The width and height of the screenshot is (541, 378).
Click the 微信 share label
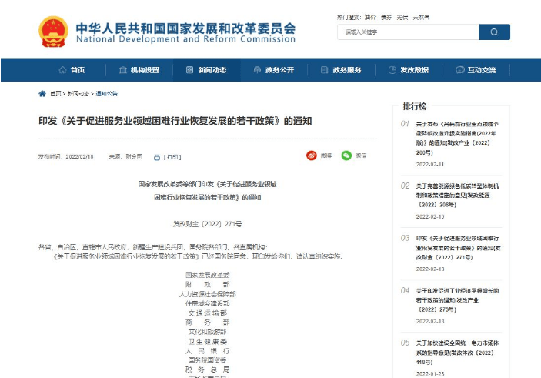click(x=361, y=156)
